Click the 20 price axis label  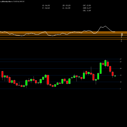[x=121, y=68]
